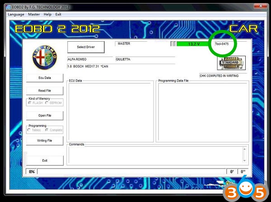
Task: Click the Exit button in left panel
Action: [45, 160]
